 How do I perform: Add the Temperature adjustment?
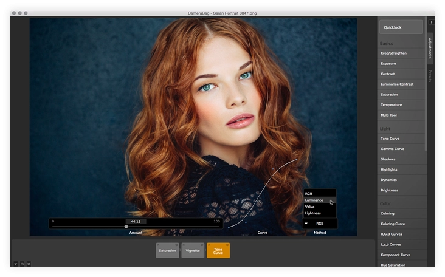(401, 105)
